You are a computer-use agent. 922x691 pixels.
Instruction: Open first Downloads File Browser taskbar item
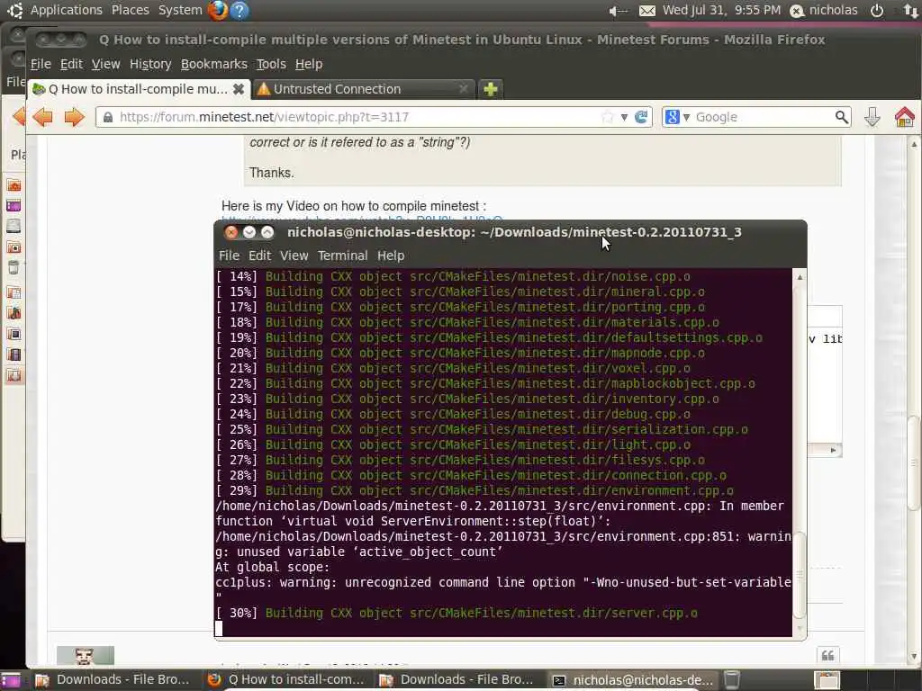point(113,680)
